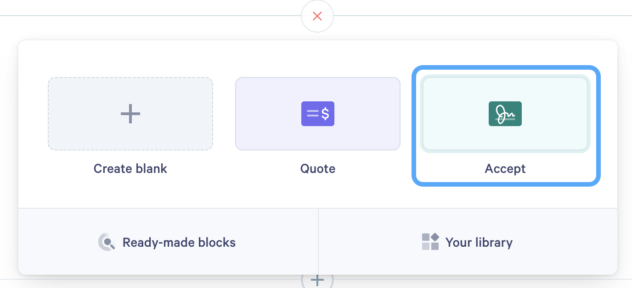Click the plus icon in Create blank
The width and height of the screenshot is (632, 288).
130,113
